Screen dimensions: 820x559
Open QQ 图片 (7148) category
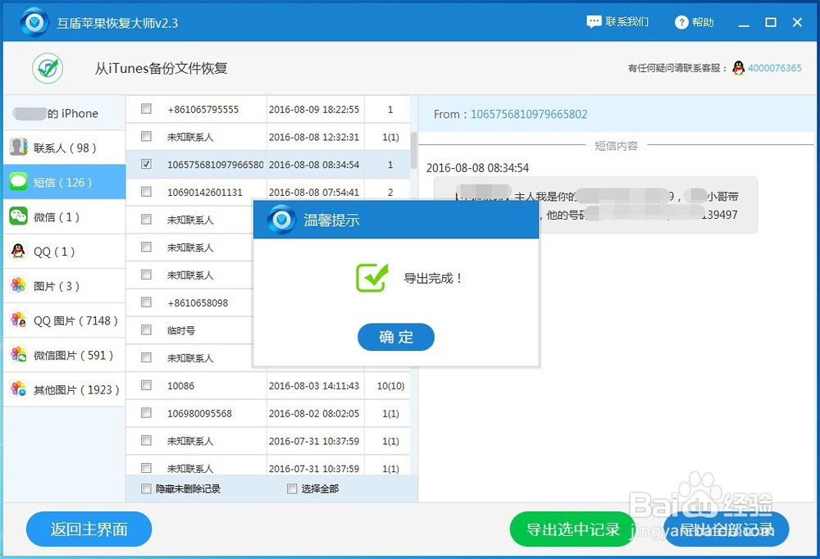coord(64,320)
